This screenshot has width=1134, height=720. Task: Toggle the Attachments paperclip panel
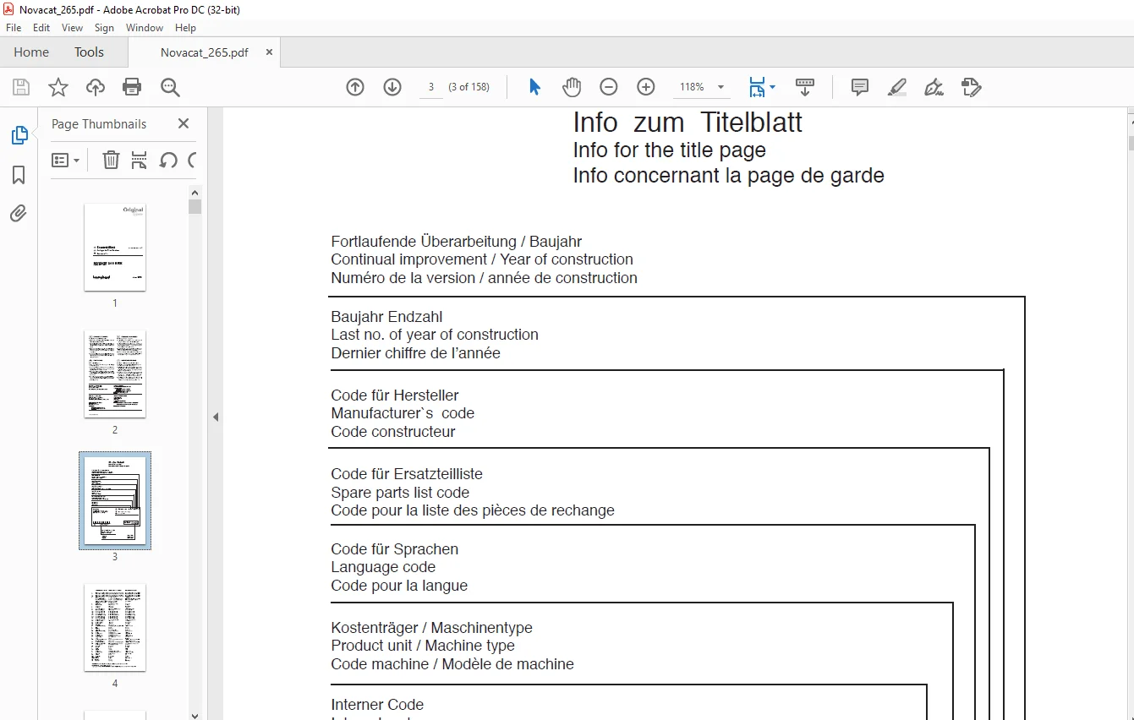pos(19,214)
